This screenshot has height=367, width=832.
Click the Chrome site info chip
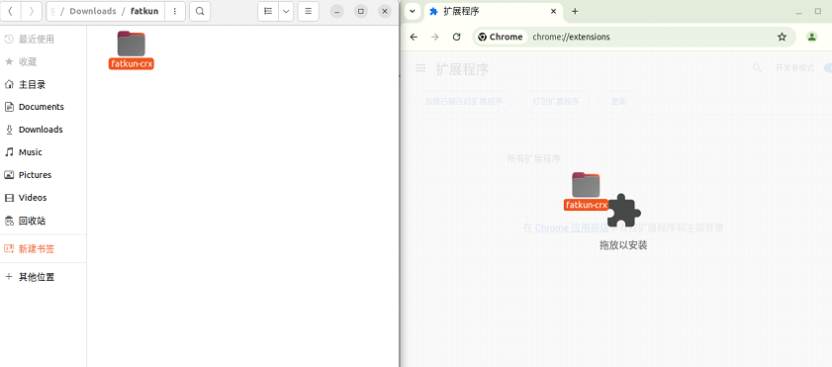[501, 37]
